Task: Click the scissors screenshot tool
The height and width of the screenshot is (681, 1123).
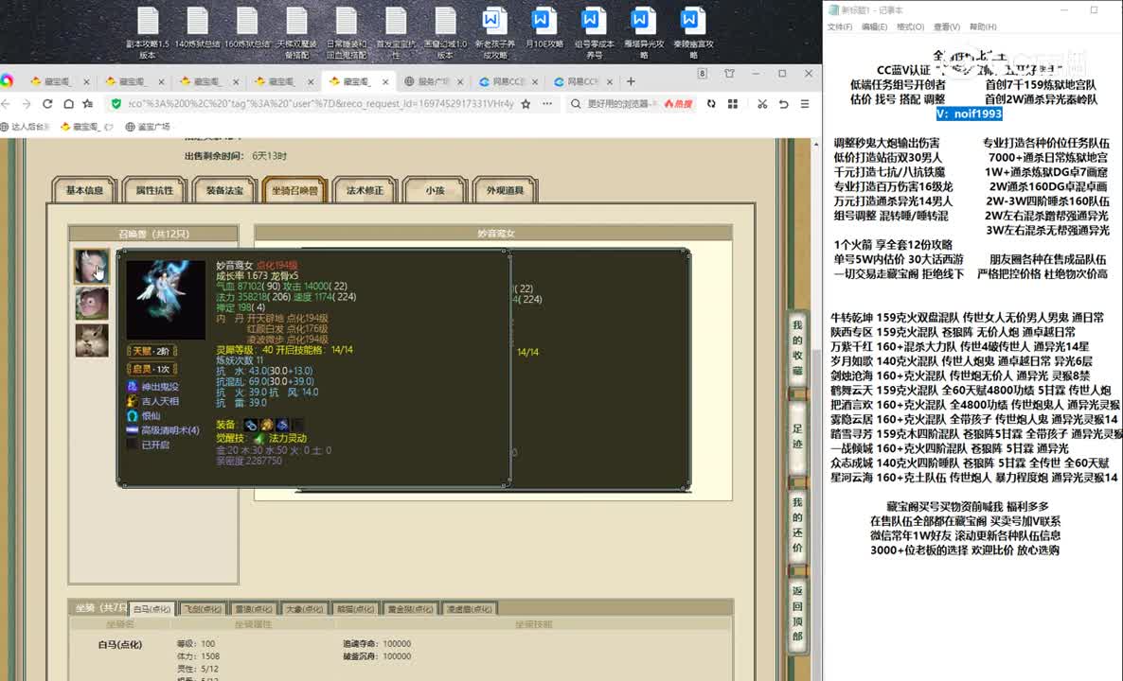Action: pyautogui.click(x=762, y=104)
